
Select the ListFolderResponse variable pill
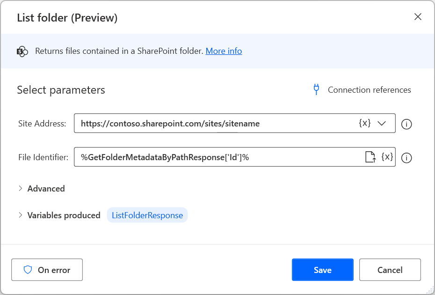(147, 215)
